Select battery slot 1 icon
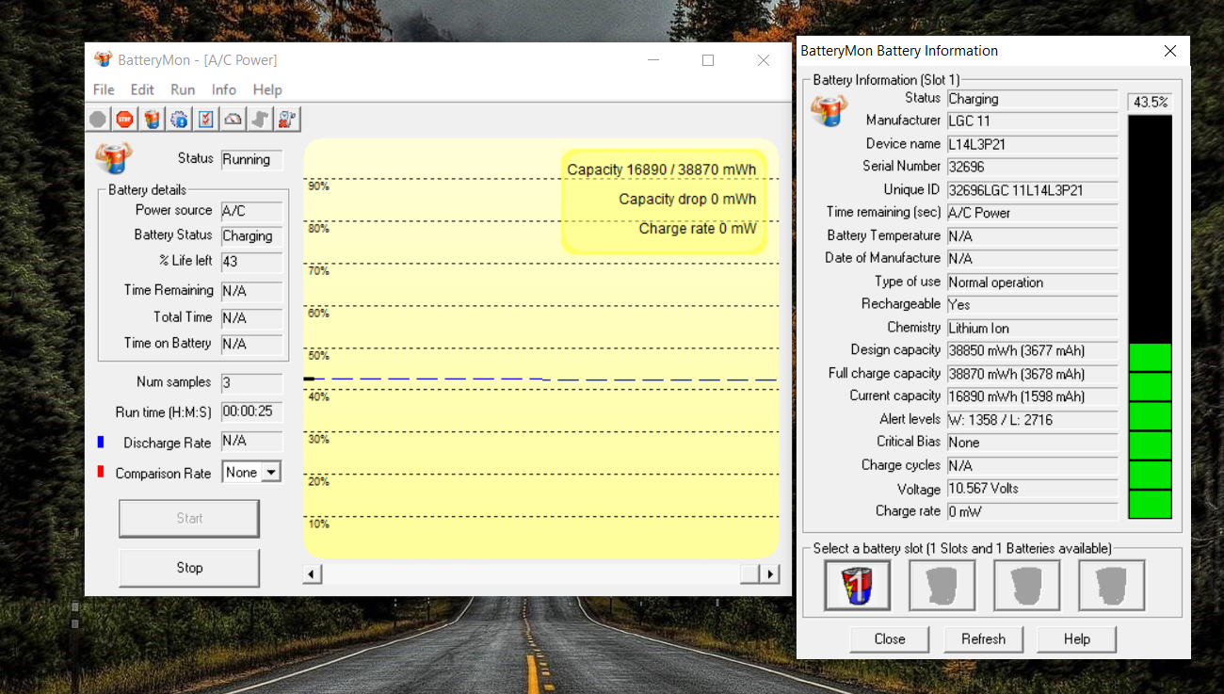Image resolution: width=1224 pixels, height=694 pixels. (857, 585)
